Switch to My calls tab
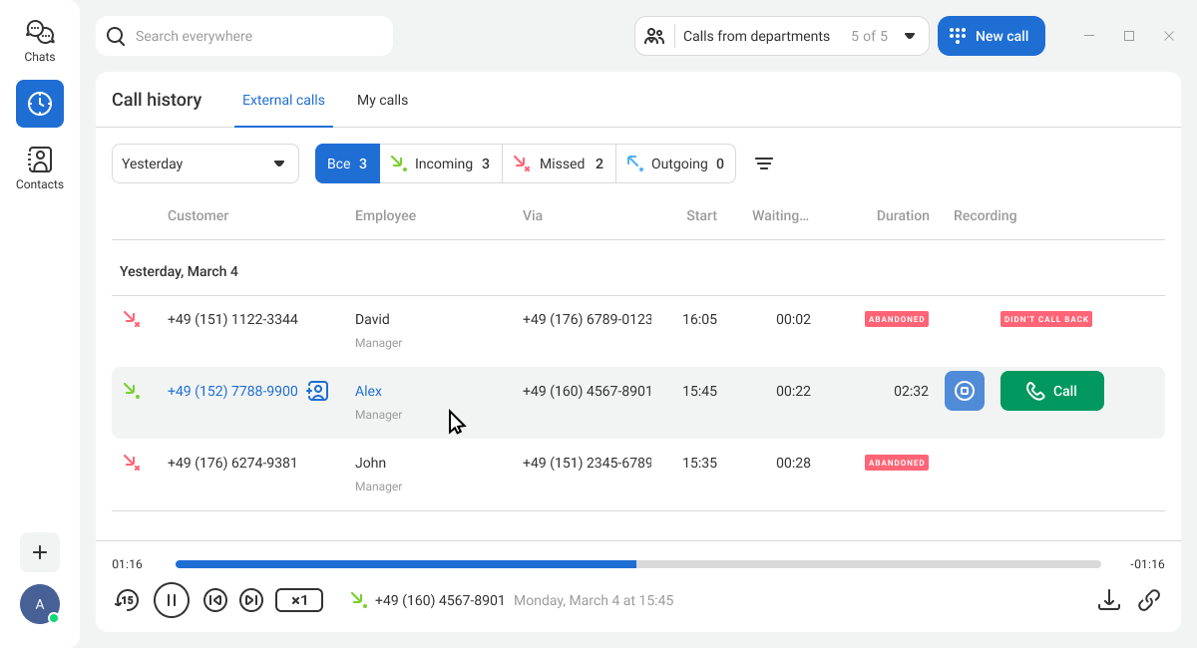Viewport: 1197px width, 648px height. pyautogui.click(x=382, y=100)
